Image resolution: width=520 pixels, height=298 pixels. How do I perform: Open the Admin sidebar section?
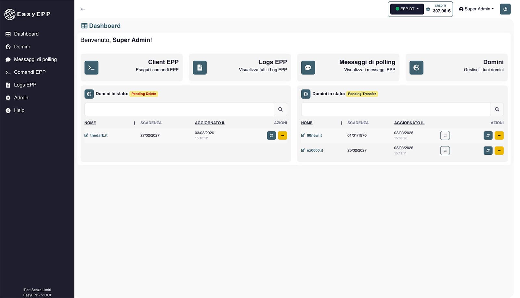[x=21, y=98]
